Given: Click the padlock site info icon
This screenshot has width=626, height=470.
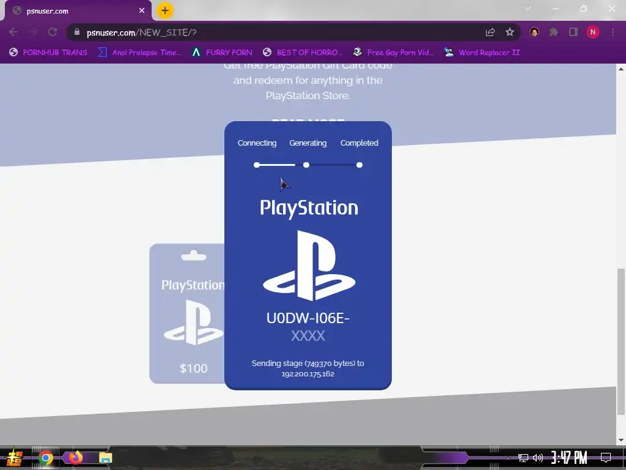Looking at the screenshot, I should pos(77,32).
